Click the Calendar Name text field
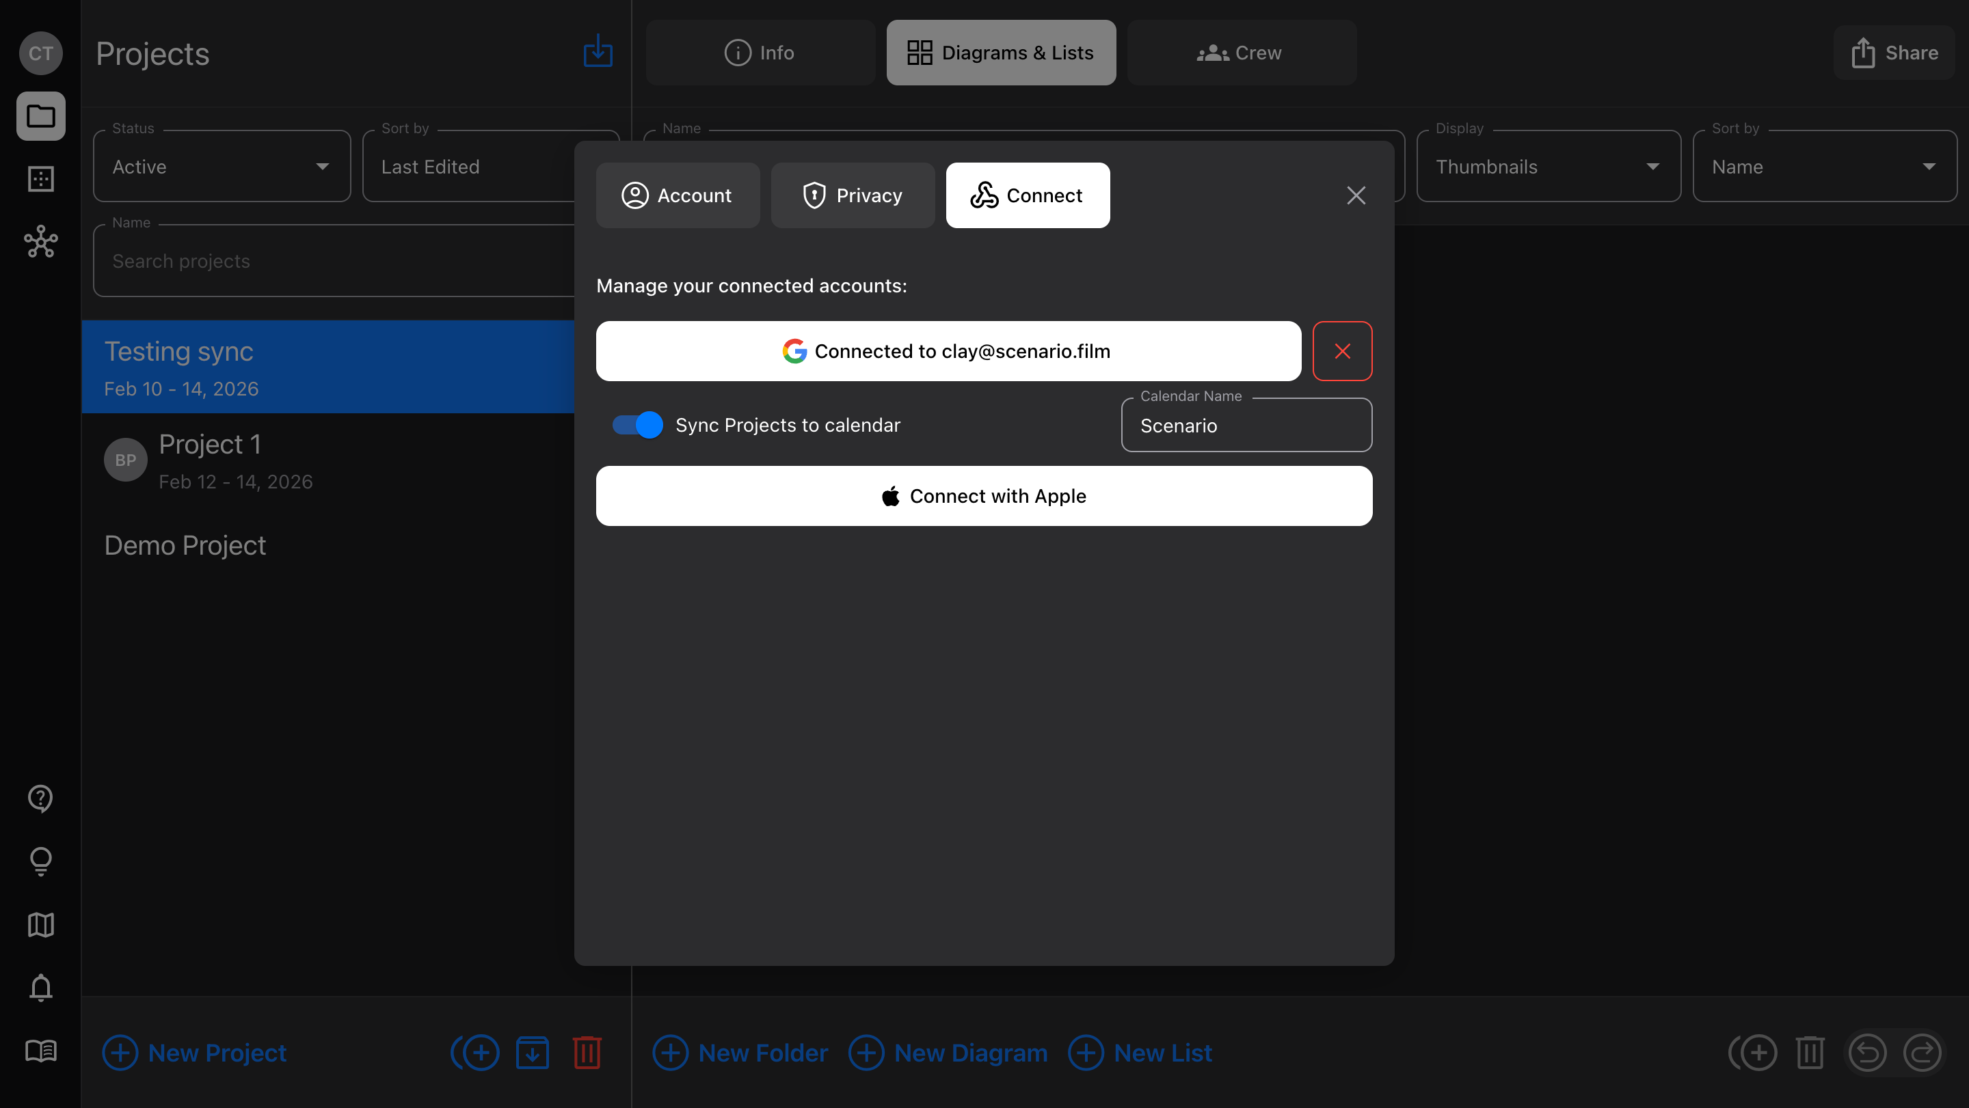Viewport: 1969px width, 1108px height. coord(1246,426)
